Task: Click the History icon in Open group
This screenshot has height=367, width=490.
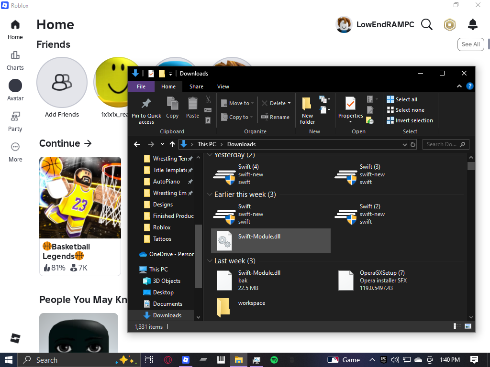Action: tap(370, 120)
